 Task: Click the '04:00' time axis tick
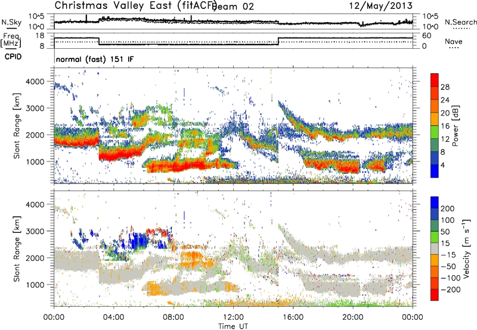click(114, 317)
